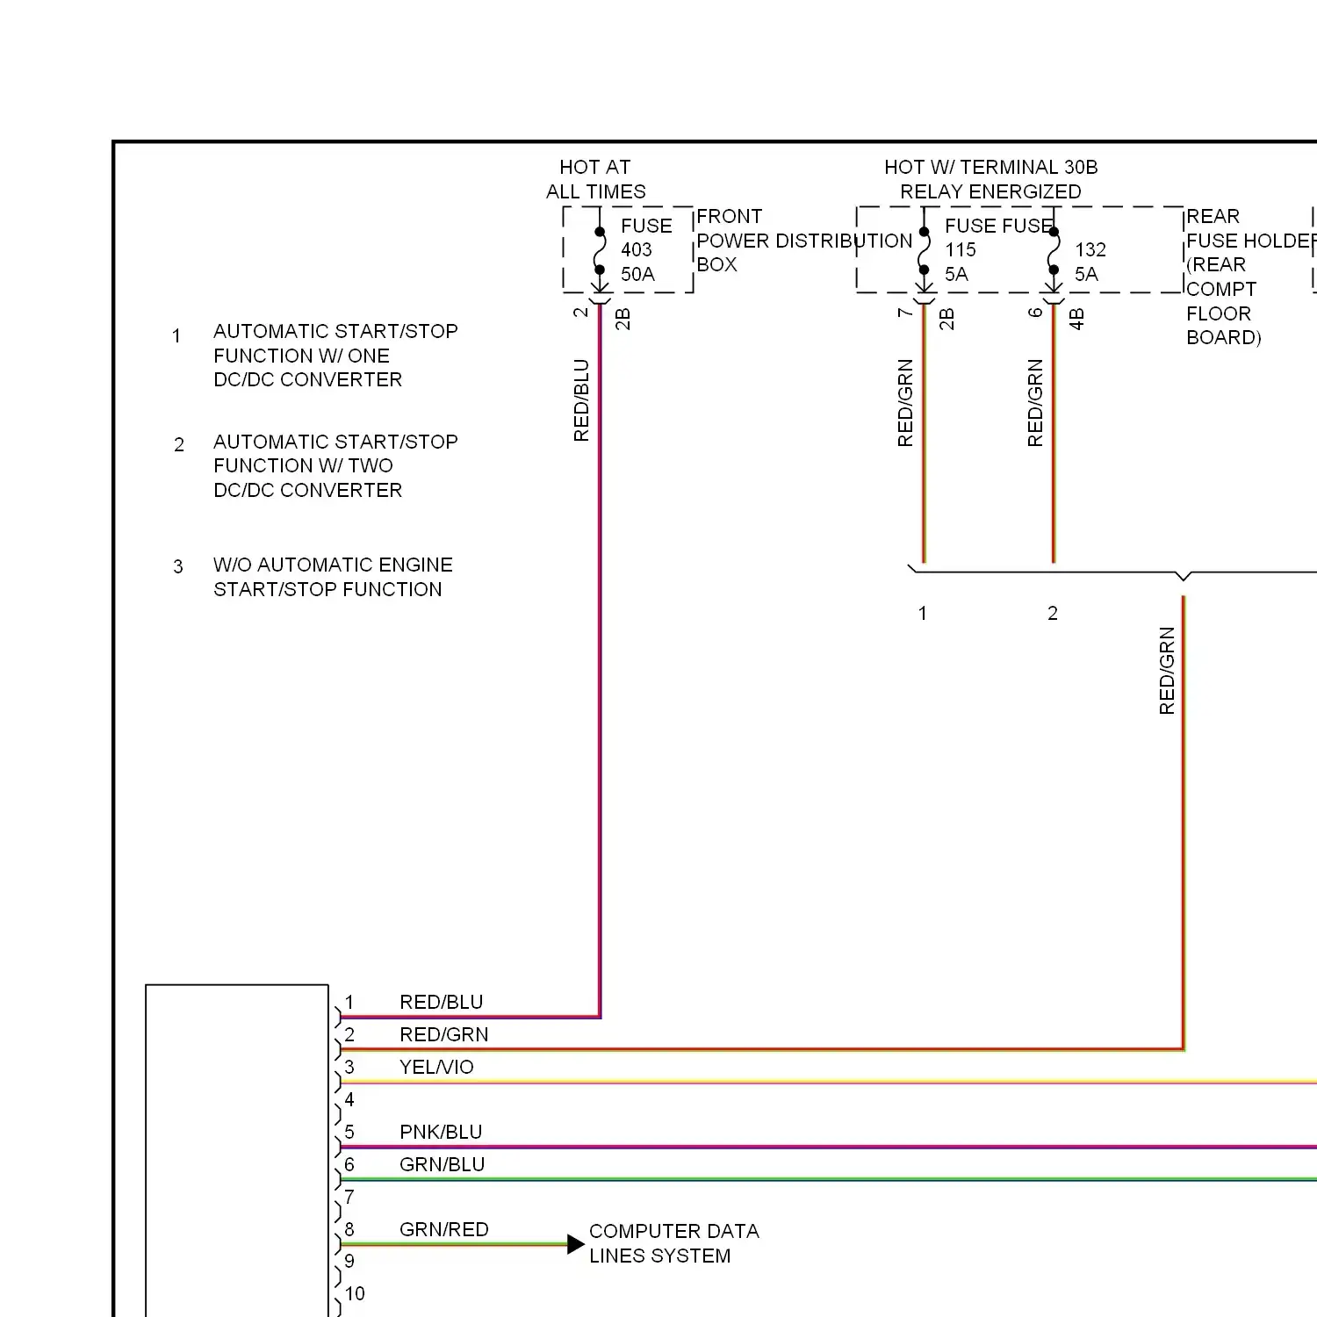Click pin 5 PNK/BLU wire label
1317x1317 pixels.
pyautogui.click(x=441, y=1132)
